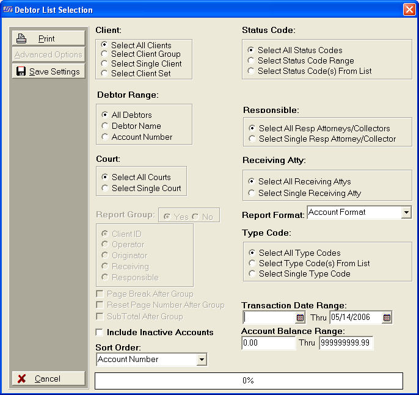The width and height of the screenshot is (419, 395).
Task: Select the Select Client Group option
Action: 105,54
